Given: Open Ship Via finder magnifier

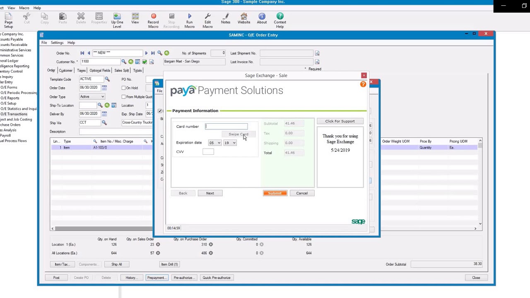Looking at the screenshot, I should [x=104, y=123].
